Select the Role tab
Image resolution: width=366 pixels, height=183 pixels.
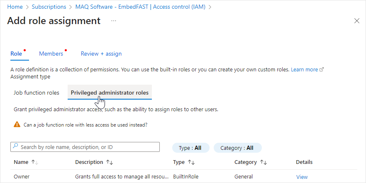pyautogui.click(x=16, y=54)
